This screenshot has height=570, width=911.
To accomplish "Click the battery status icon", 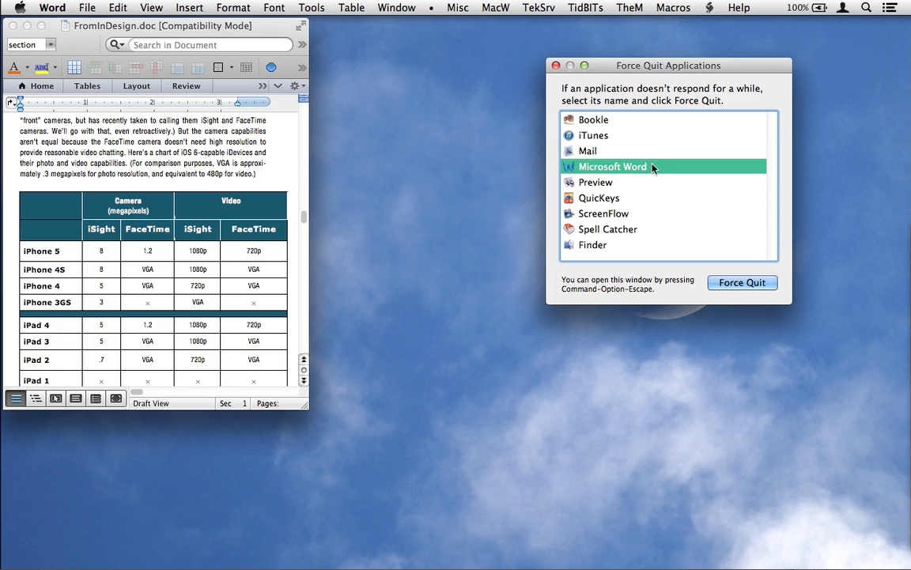I will [x=820, y=8].
